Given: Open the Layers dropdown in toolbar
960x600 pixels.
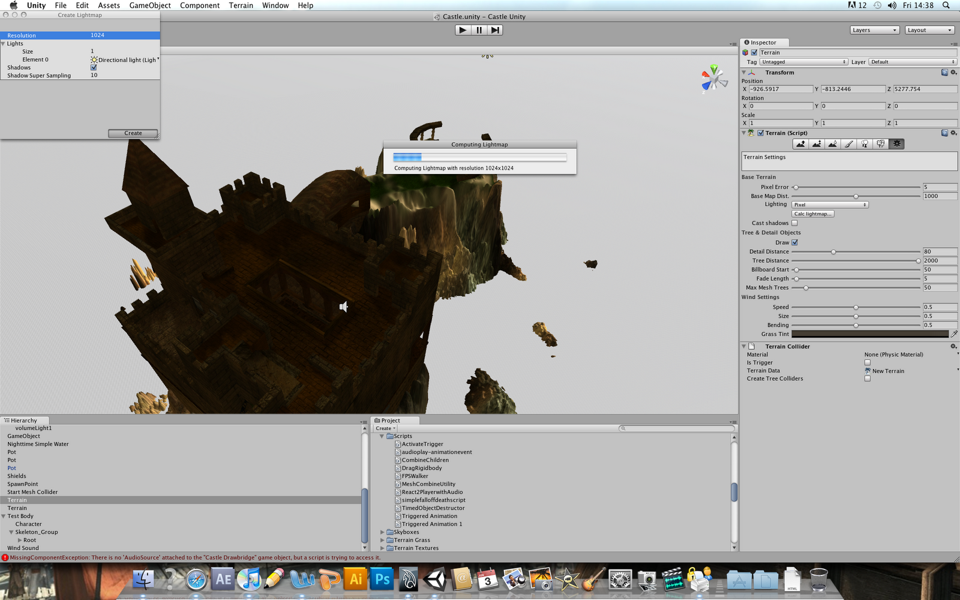Looking at the screenshot, I should point(875,30).
